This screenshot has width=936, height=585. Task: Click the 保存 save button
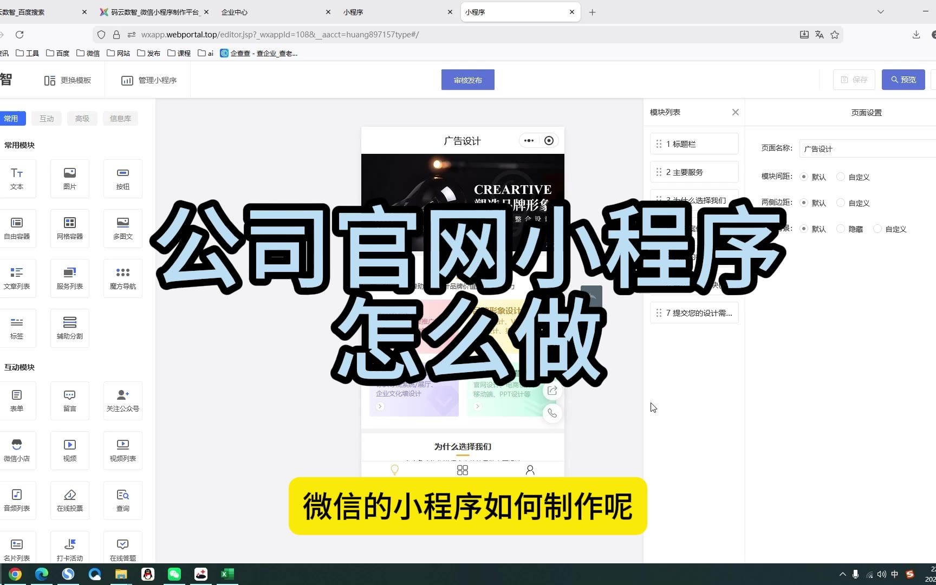[854, 80]
